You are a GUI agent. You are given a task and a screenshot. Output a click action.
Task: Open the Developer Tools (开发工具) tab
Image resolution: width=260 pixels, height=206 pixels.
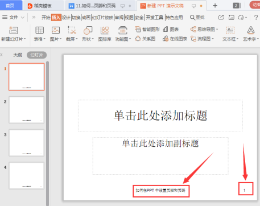click(x=154, y=18)
